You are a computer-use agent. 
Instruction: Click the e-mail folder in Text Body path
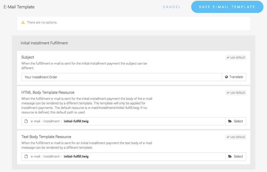35,157
